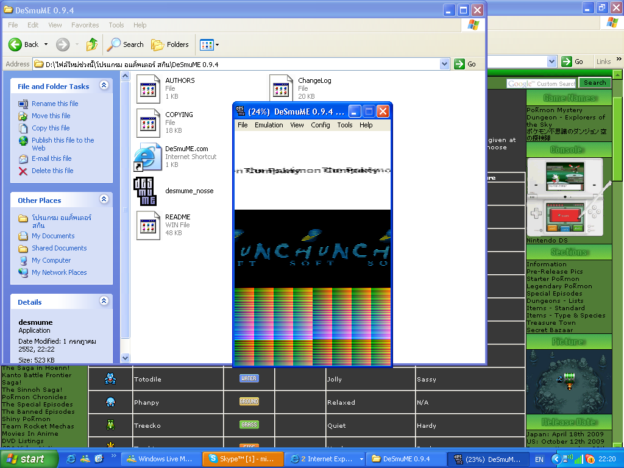The image size is (624, 468).
Task: Select the ChangeLog file icon
Action: (281, 88)
